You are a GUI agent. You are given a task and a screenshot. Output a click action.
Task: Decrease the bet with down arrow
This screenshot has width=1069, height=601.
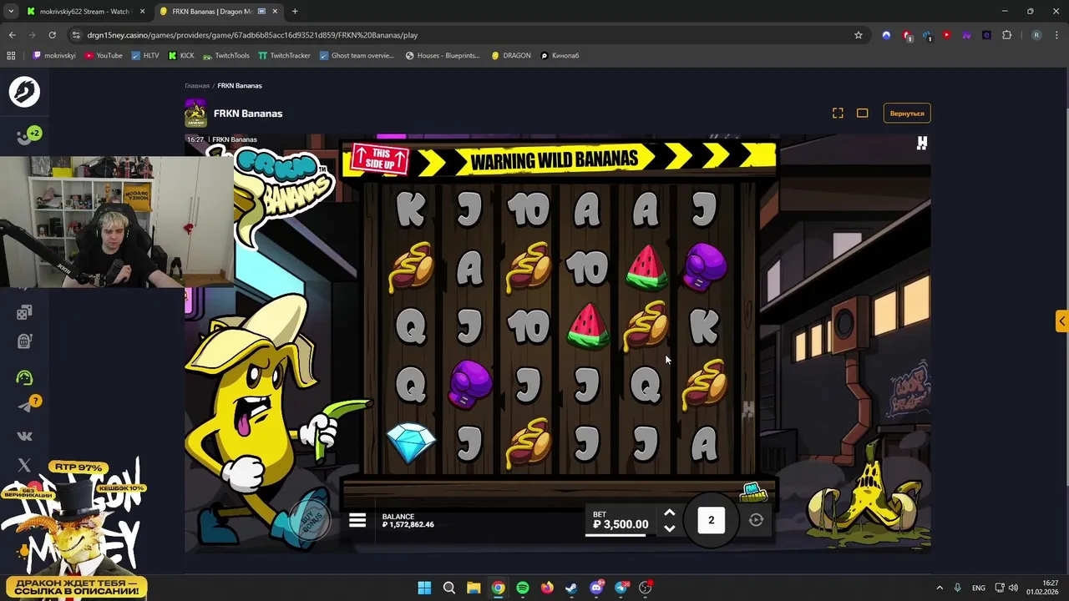[x=669, y=528]
